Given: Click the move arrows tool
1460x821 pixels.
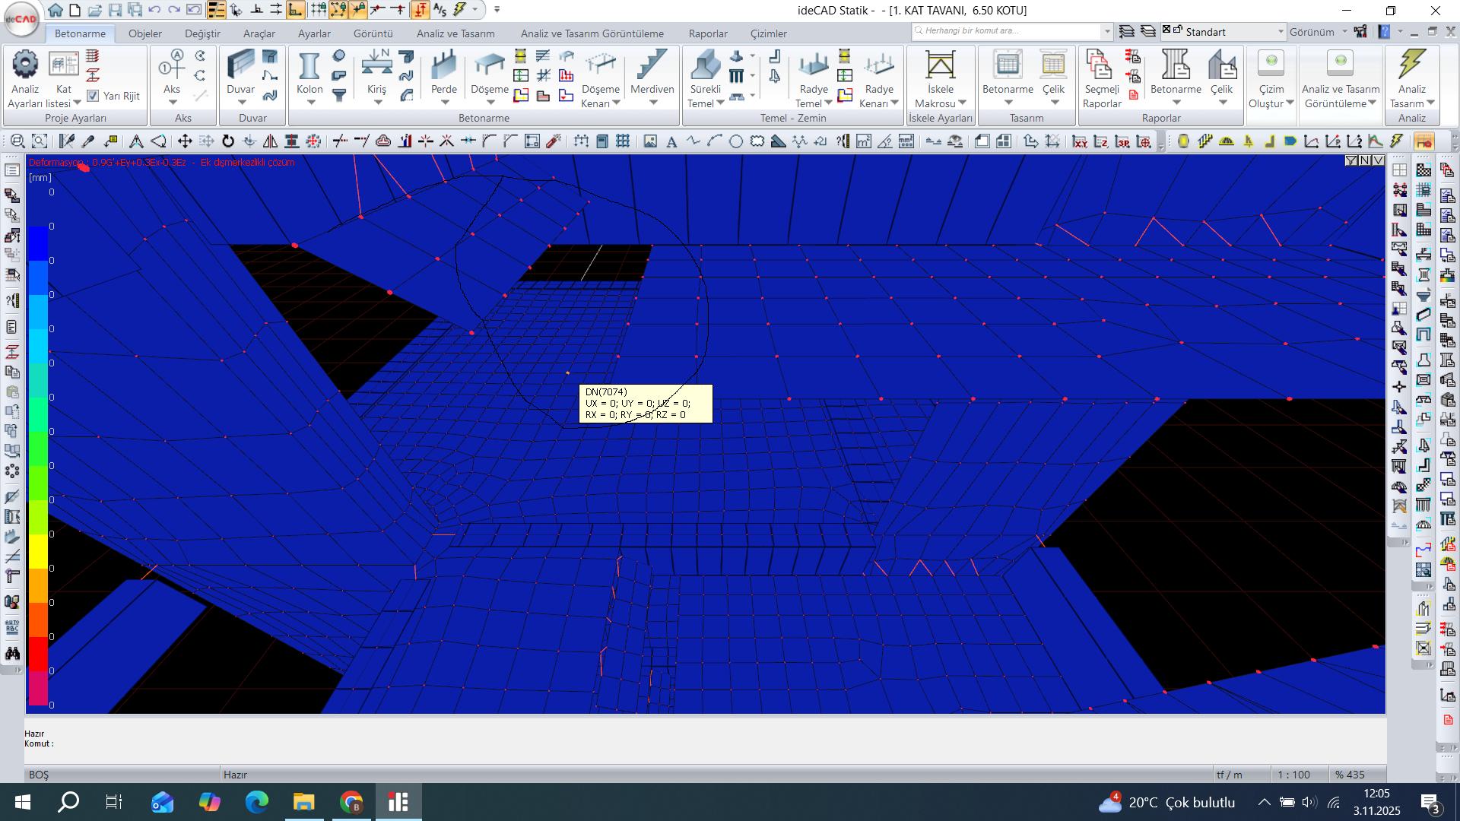Looking at the screenshot, I should (185, 141).
